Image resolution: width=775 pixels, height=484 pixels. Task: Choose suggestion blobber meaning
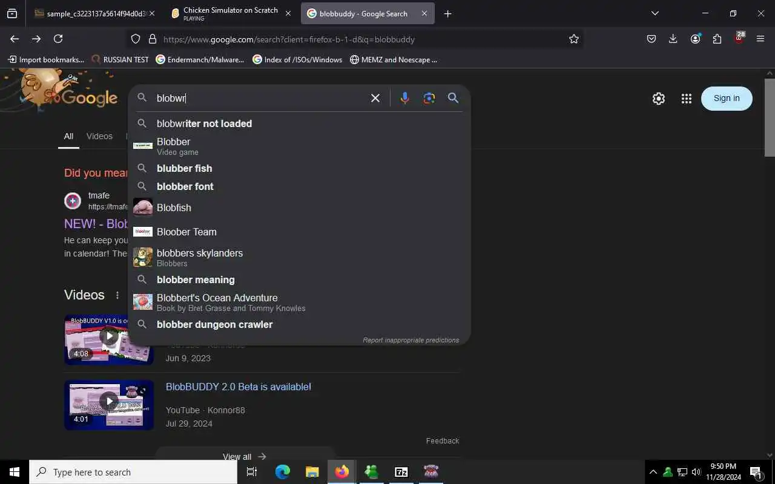(x=299, y=280)
